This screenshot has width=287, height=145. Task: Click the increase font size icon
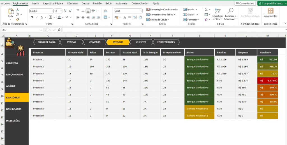(65, 11)
